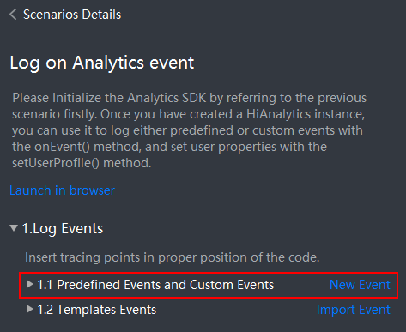Click the word browser in Launch in browser
Viewport: 406px width, 332px height.
tap(92, 190)
